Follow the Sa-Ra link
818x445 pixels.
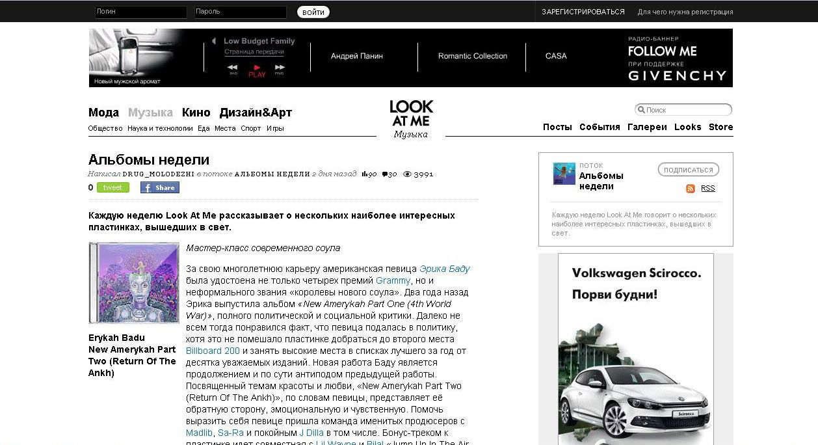click(x=231, y=433)
